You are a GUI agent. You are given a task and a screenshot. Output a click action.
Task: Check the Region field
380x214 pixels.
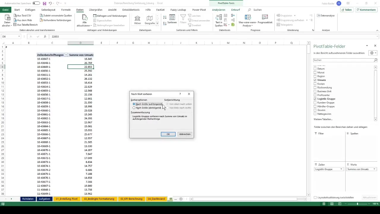pyautogui.click(x=315, y=76)
